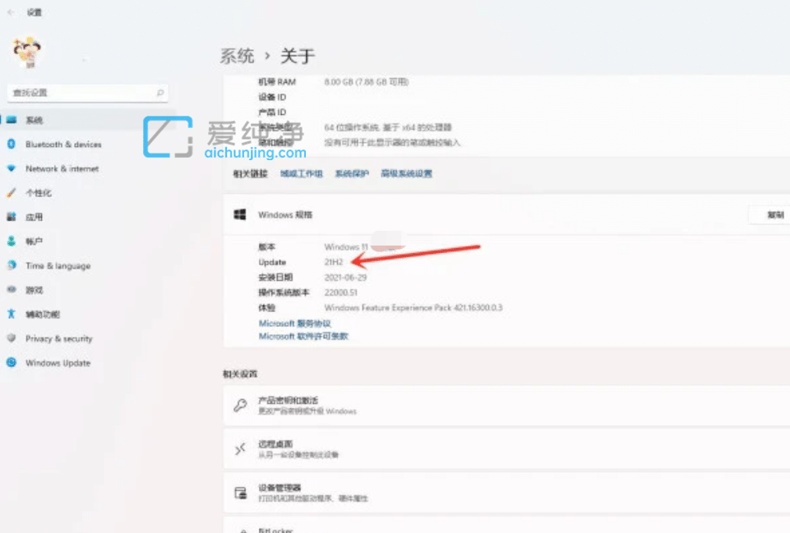Click the system monitor icon in sidebar
This screenshot has width=790, height=533.
(11, 120)
